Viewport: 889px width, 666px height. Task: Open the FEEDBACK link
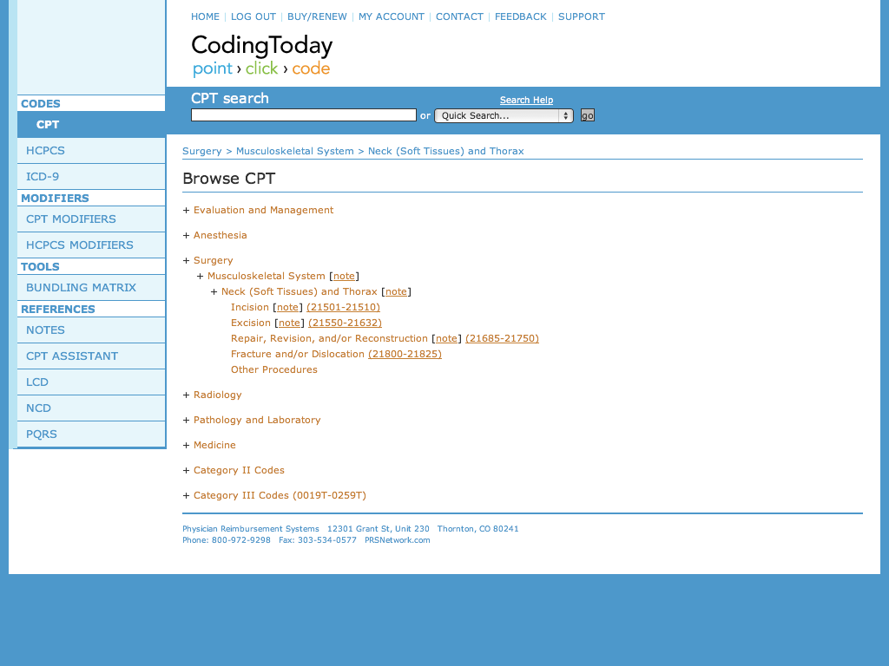click(521, 17)
